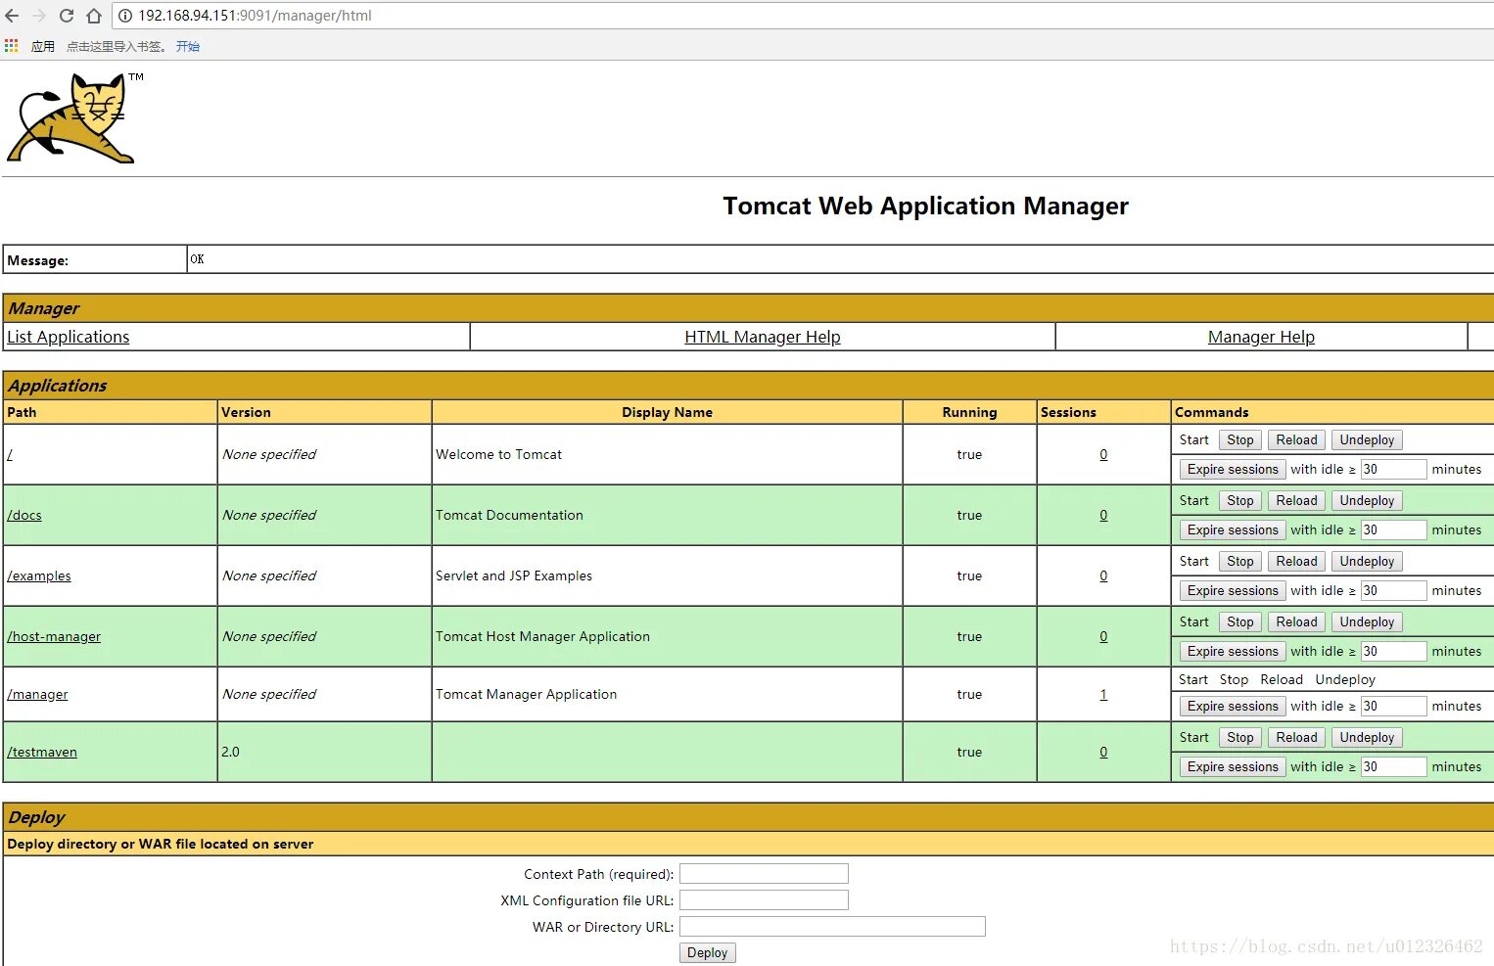Viewport: 1494px width, 966px height.
Task: Expire sessions for /manager
Action: click(x=1233, y=707)
